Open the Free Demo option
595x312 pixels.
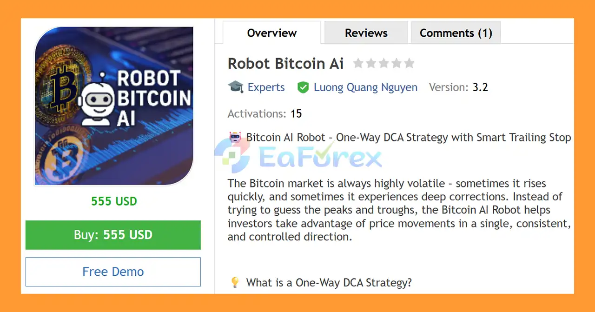(x=113, y=272)
